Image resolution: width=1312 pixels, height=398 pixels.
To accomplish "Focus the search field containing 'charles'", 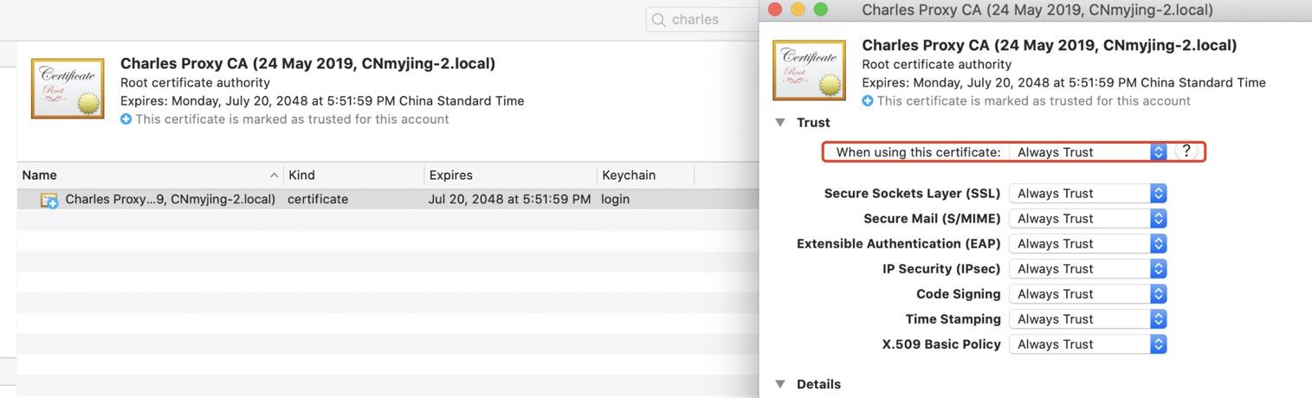I will coord(702,20).
